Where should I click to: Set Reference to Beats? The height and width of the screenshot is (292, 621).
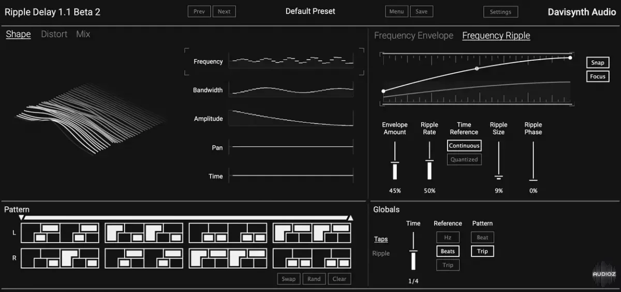(x=448, y=251)
